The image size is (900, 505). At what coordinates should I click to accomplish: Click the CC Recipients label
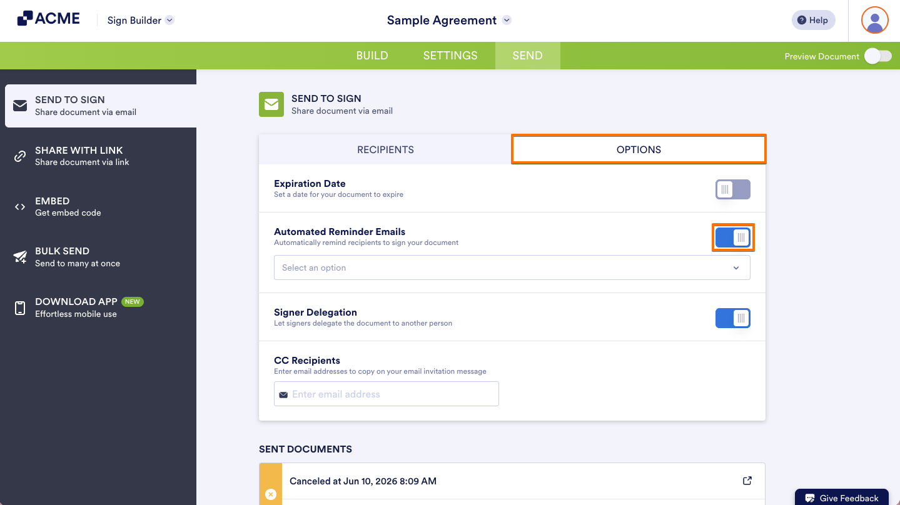pos(307,361)
